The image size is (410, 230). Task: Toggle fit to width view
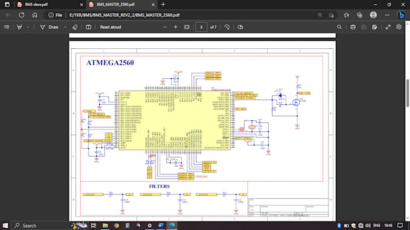tap(187, 27)
